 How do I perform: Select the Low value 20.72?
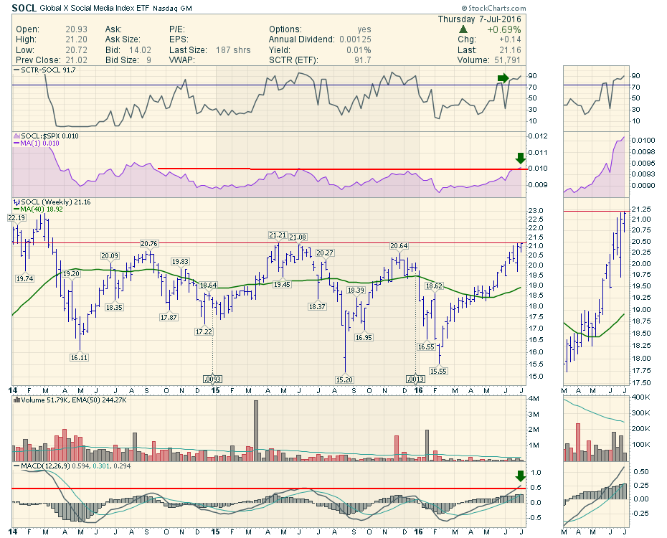click(x=77, y=49)
